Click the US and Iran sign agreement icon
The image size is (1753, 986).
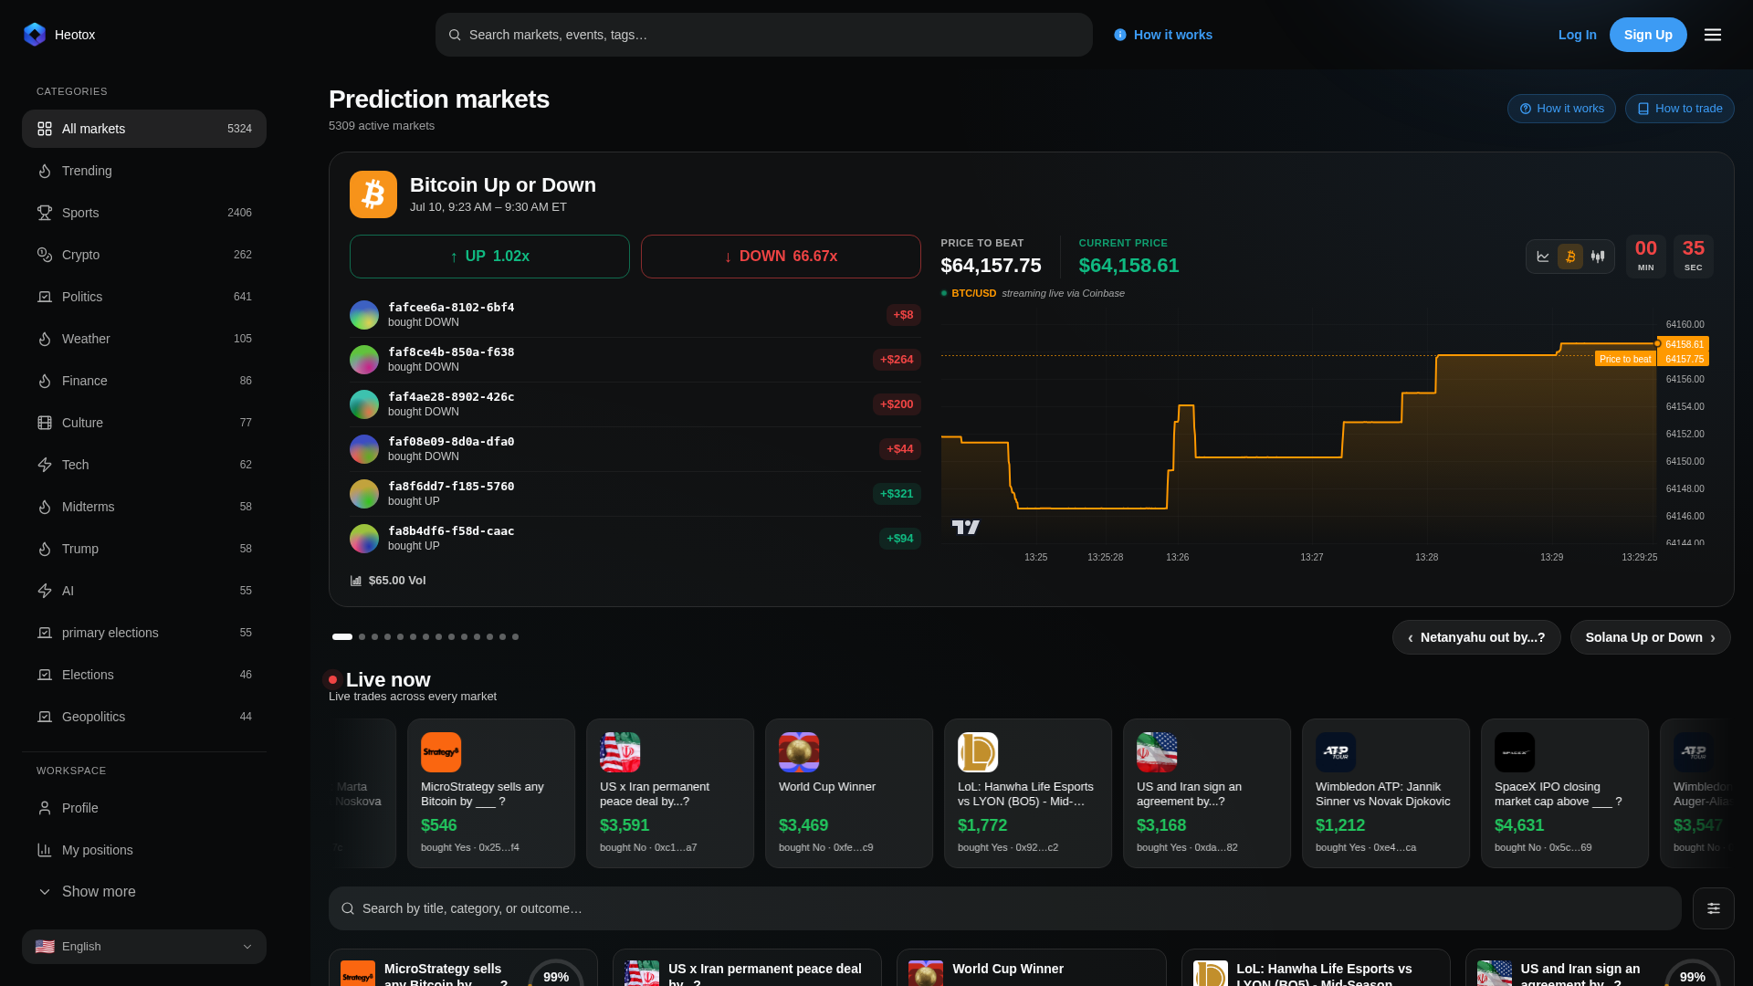point(1157,752)
